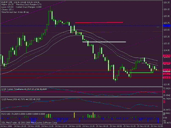This screenshot has width=171, height=128.
Task: Click the red 124.27 price tag
Action: point(167,74)
